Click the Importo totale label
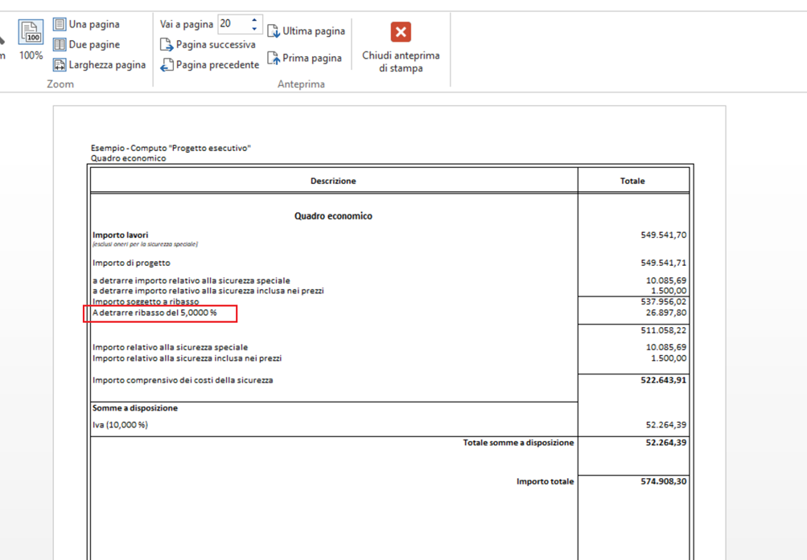 coord(545,481)
